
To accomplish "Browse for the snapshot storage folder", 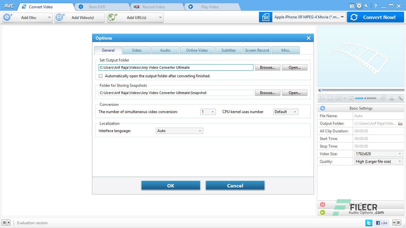I will pos(267,92).
